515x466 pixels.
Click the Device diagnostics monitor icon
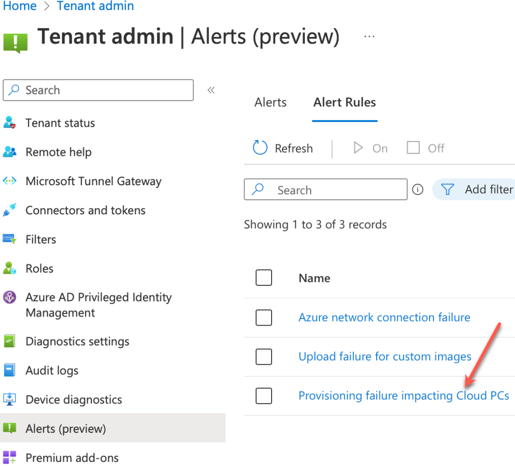tap(10, 399)
